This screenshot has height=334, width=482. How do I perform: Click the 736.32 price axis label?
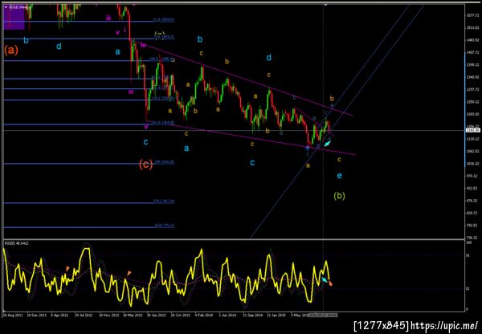click(x=473, y=238)
